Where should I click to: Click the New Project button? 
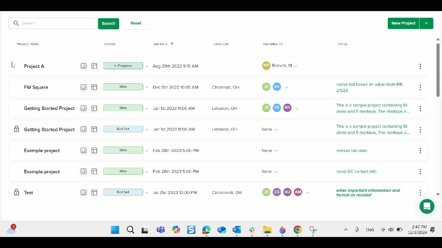(403, 23)
